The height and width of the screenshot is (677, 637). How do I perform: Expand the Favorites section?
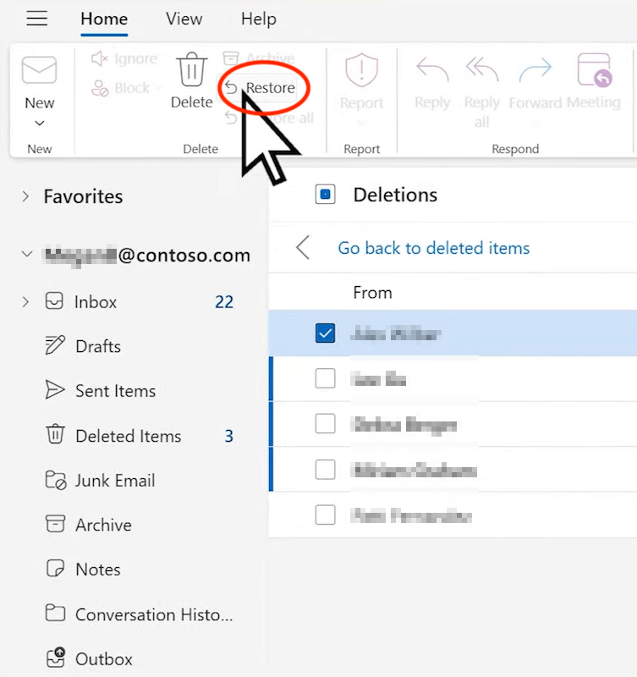click(26, 196)
